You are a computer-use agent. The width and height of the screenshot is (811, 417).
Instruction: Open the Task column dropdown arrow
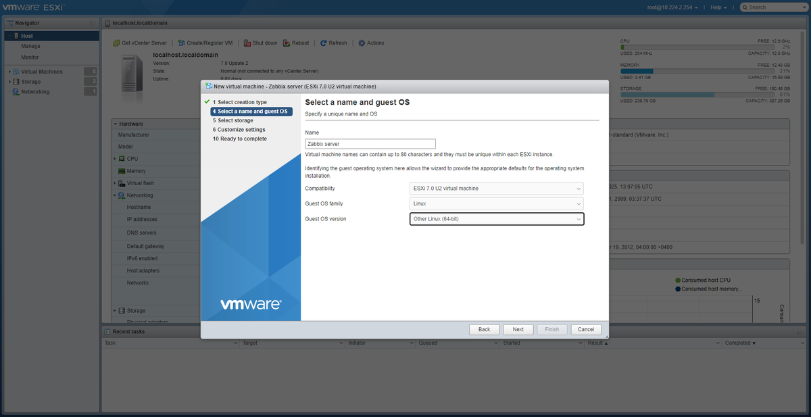[236, 343]
